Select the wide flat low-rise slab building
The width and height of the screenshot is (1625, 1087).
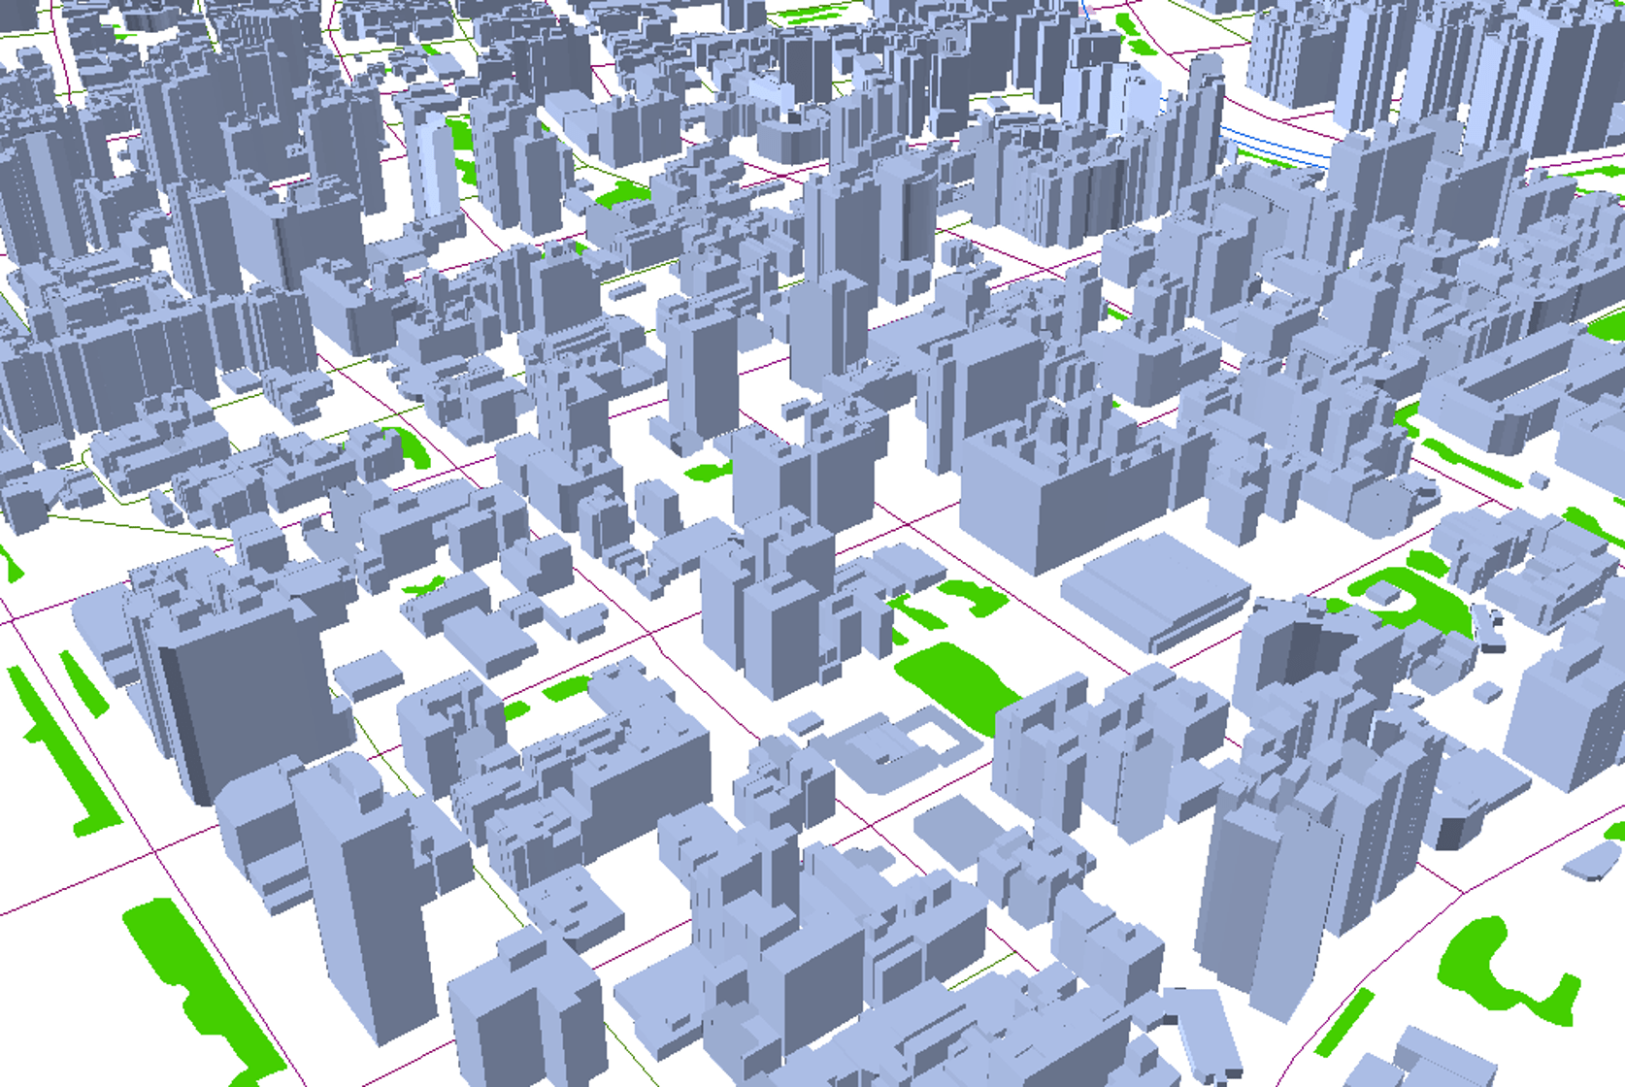click(1155, 591)
